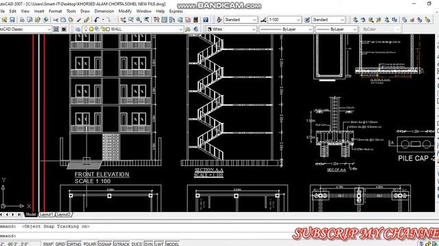Open the Insert menu
Screen dimensions: 439x246
tap(39, 11)
